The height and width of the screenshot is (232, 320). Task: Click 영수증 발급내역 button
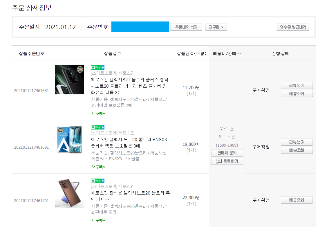coord(293,27)
